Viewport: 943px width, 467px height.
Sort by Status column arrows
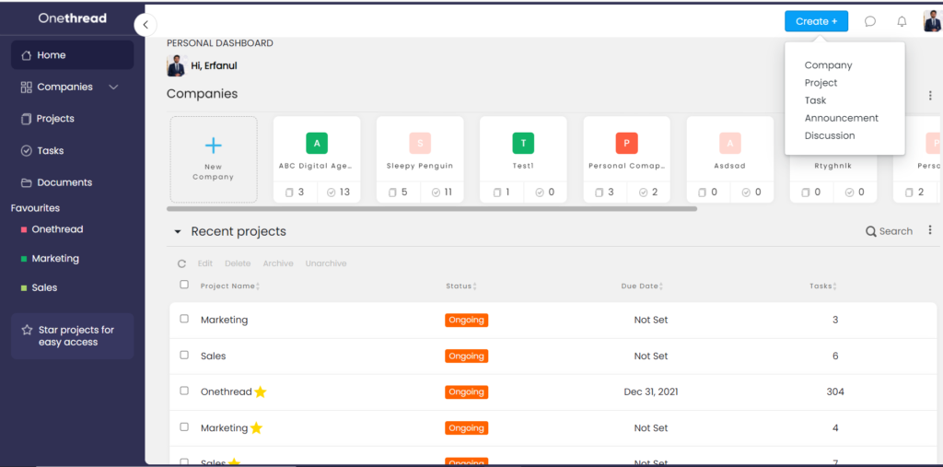pyautogui.click(x=474, y=286)
